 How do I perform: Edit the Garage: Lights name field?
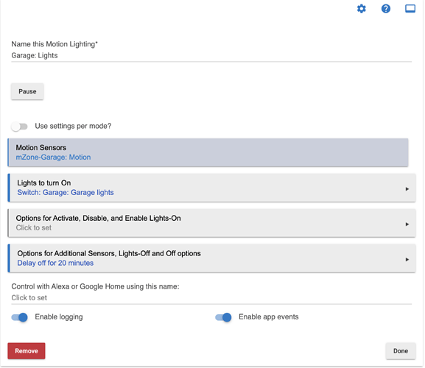click(211, 55)
